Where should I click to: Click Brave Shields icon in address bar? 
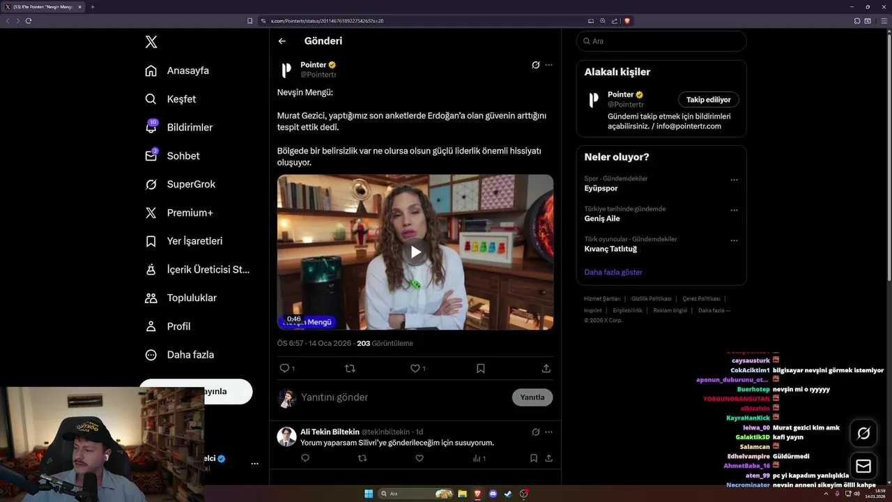pos(627,21)
